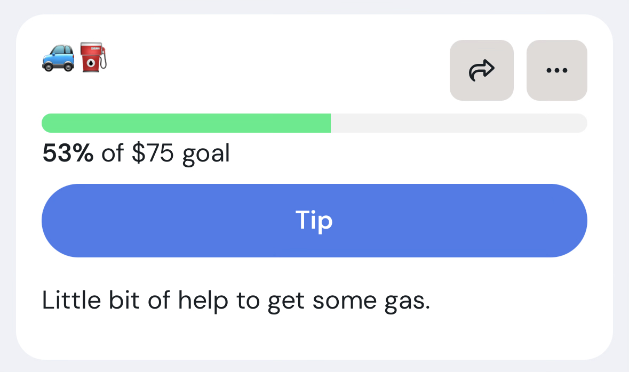Click the word "goal" under progress bar
This screenshot has height=372, width=629.
(x=206, y=155)
